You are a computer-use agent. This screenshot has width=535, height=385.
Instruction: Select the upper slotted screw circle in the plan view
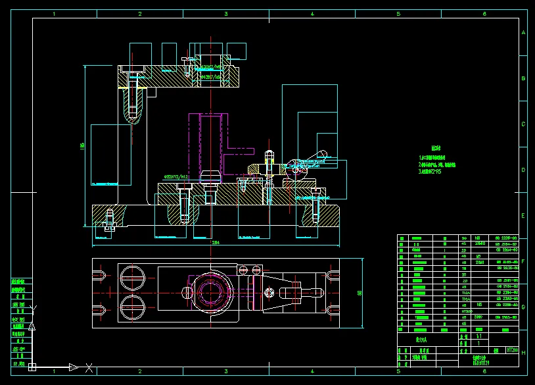click(133, 278)
